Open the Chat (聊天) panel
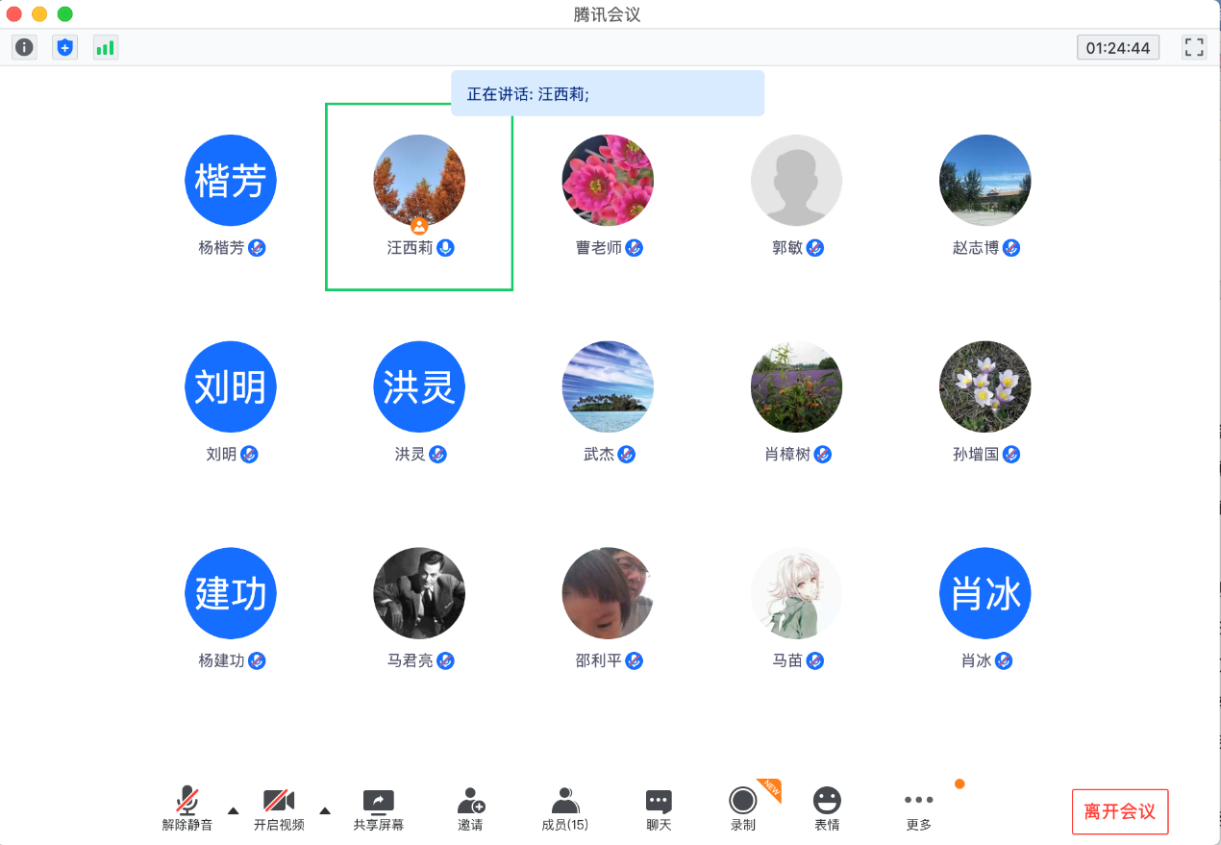This screenshot has width=1221, height=845. (659, 808)
